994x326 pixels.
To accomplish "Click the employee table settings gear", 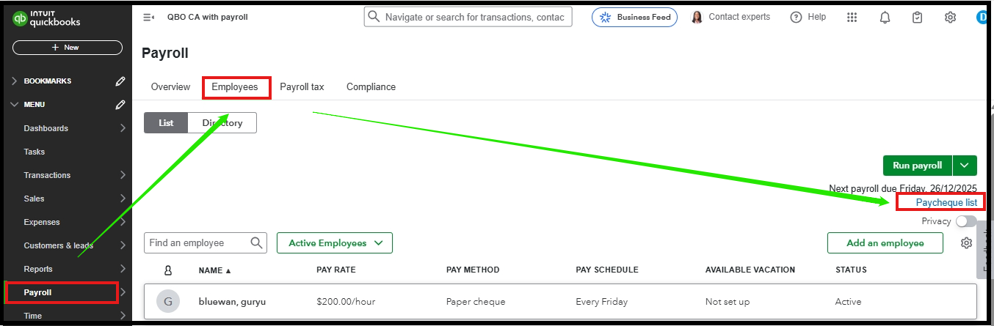I will coord(967,243).
